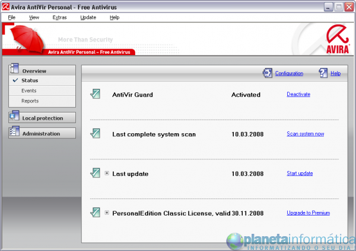Click the AntiVir Guard label
The image size is (356, 251).
[x=132, y=95]
